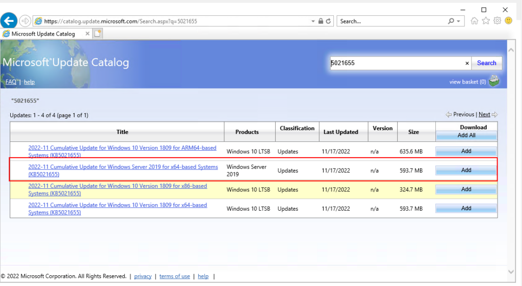The image size is (522, 286).
Task: Select the 635.6 MB size cell
Action: [411, 152]
